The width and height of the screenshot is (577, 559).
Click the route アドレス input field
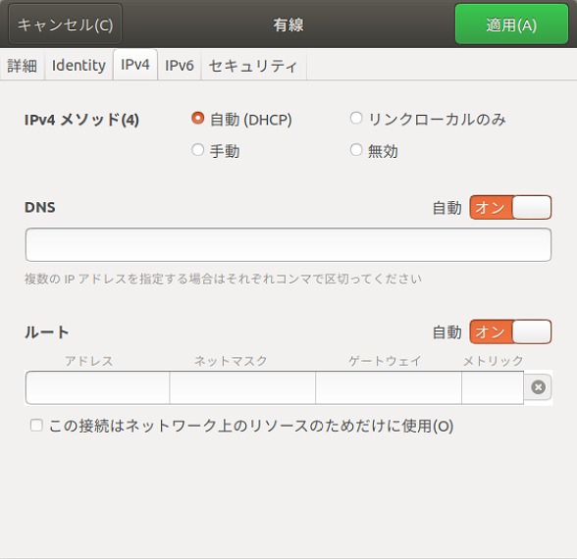click(97, 387)
